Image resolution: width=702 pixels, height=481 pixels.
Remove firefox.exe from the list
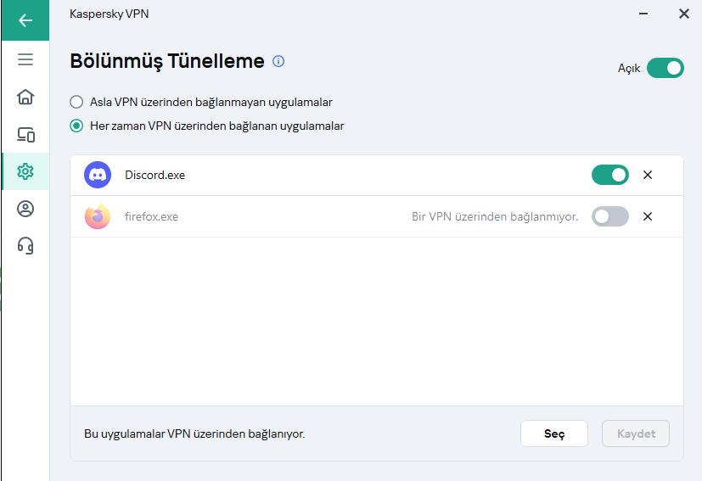648,216
